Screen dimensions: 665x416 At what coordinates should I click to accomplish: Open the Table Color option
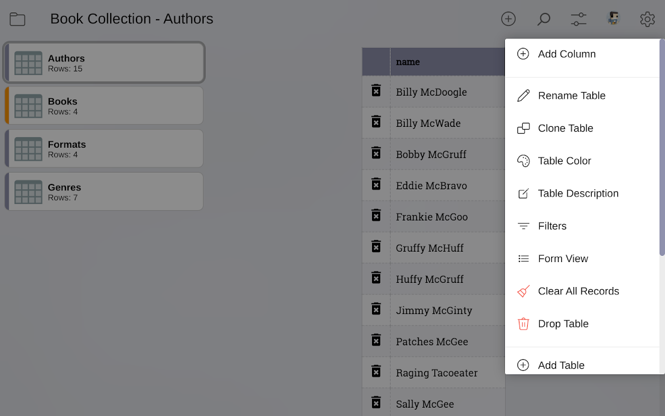(564, 161)
